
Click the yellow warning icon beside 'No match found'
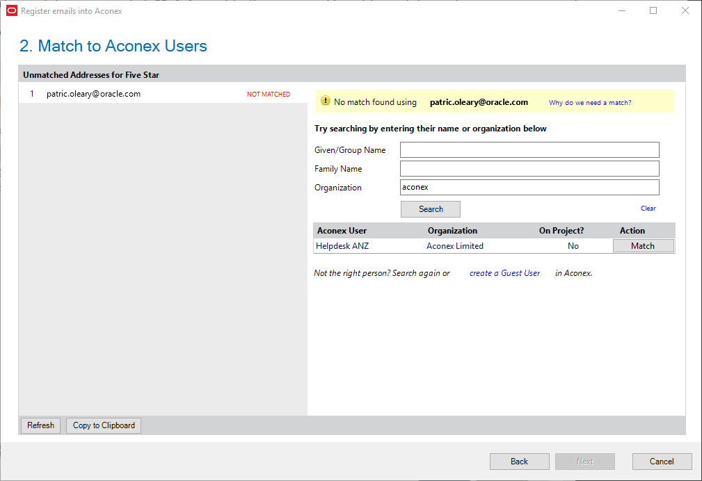pos(326,101)
